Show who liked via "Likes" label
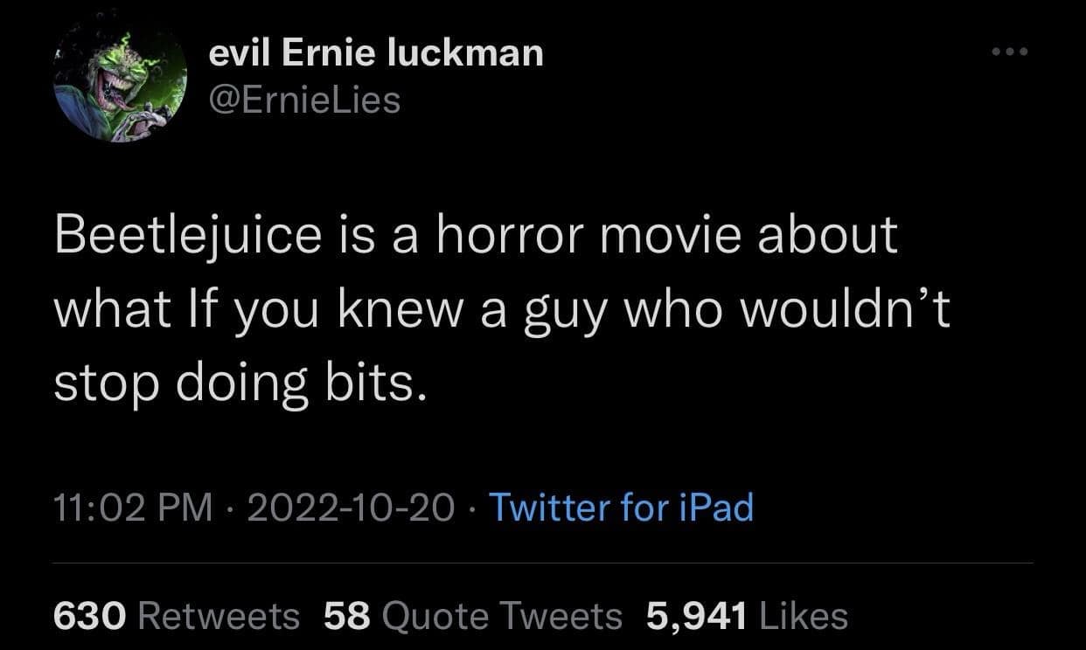Image resolution: width=1086 pixels, height=650 pixels. 804,616
